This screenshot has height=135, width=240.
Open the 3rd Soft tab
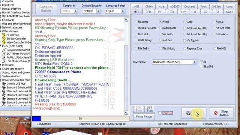216,7
